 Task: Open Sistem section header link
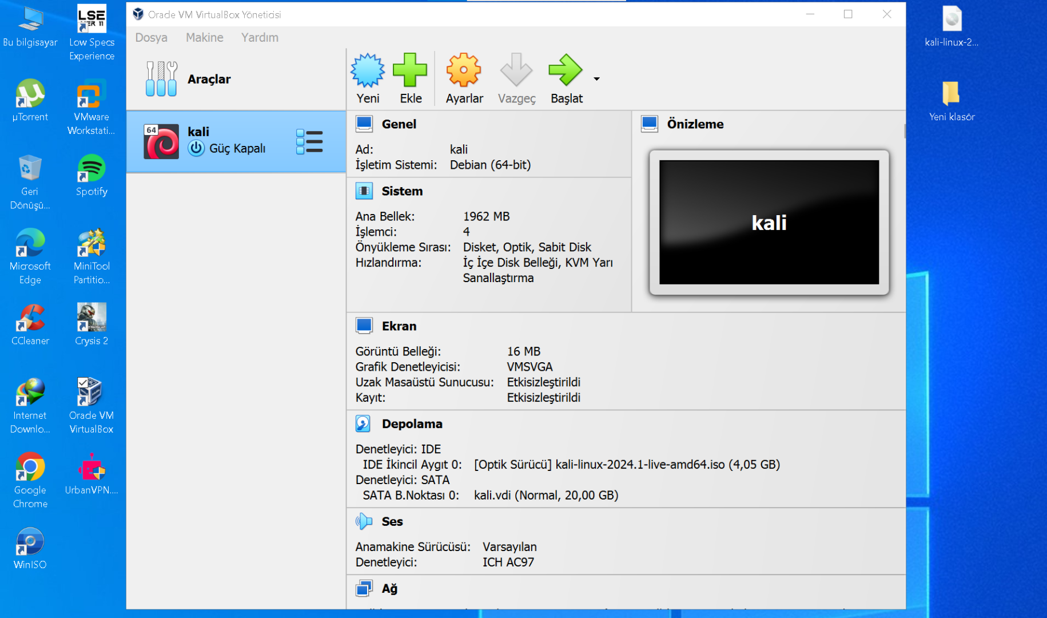402,191
